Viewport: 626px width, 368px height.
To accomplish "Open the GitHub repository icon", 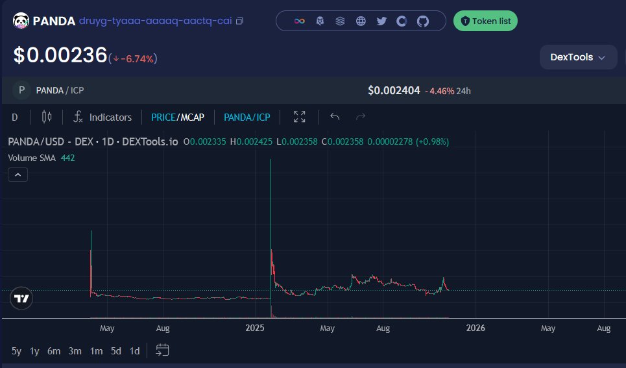I will click(423, 21).
